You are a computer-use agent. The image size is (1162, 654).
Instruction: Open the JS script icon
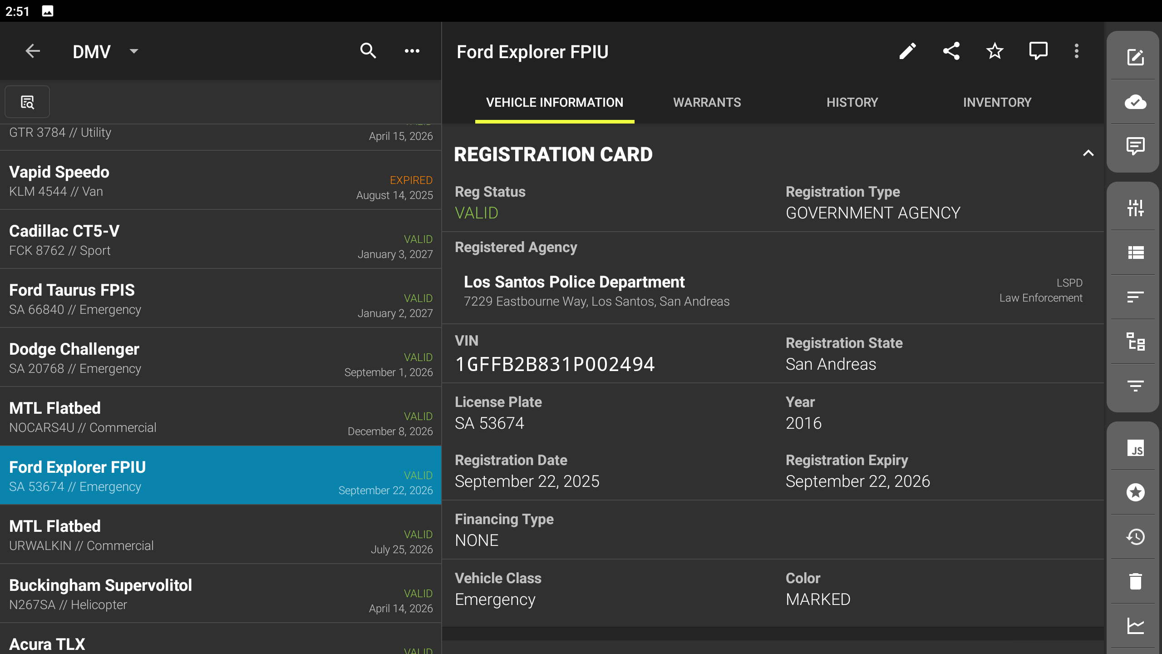(1135, 448)
